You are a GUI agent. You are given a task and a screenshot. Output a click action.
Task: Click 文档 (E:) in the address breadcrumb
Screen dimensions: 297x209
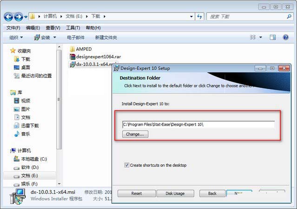tap(74, 16)
